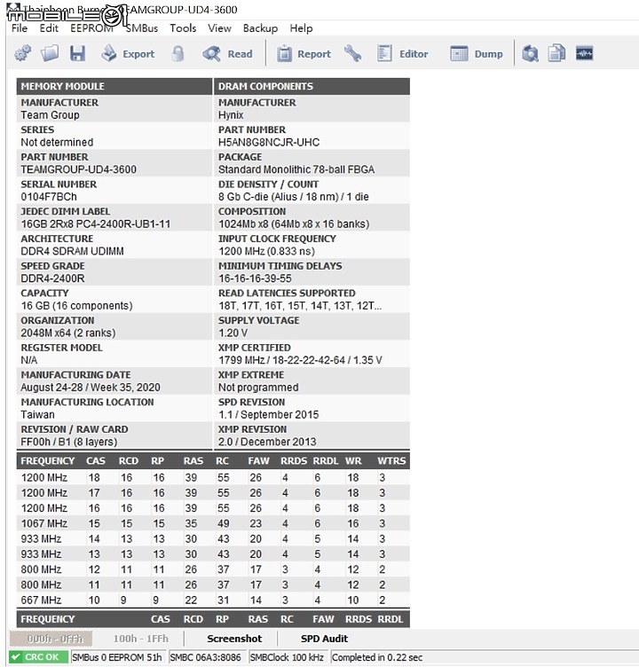The width and height of the screenshot is (639, 667).
Task: Select the '1.20 V' supply voltage value
Action: pyautogui.click(x=233, y=333)
